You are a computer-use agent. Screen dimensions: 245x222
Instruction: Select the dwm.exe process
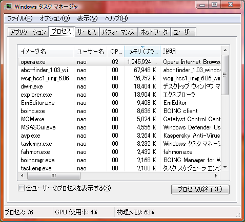tap(119, 86)
